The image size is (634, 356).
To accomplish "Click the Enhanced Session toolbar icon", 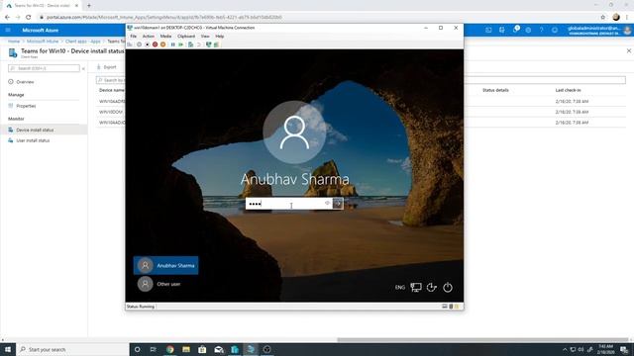I will pyautogui.click(x=209, y=44).
